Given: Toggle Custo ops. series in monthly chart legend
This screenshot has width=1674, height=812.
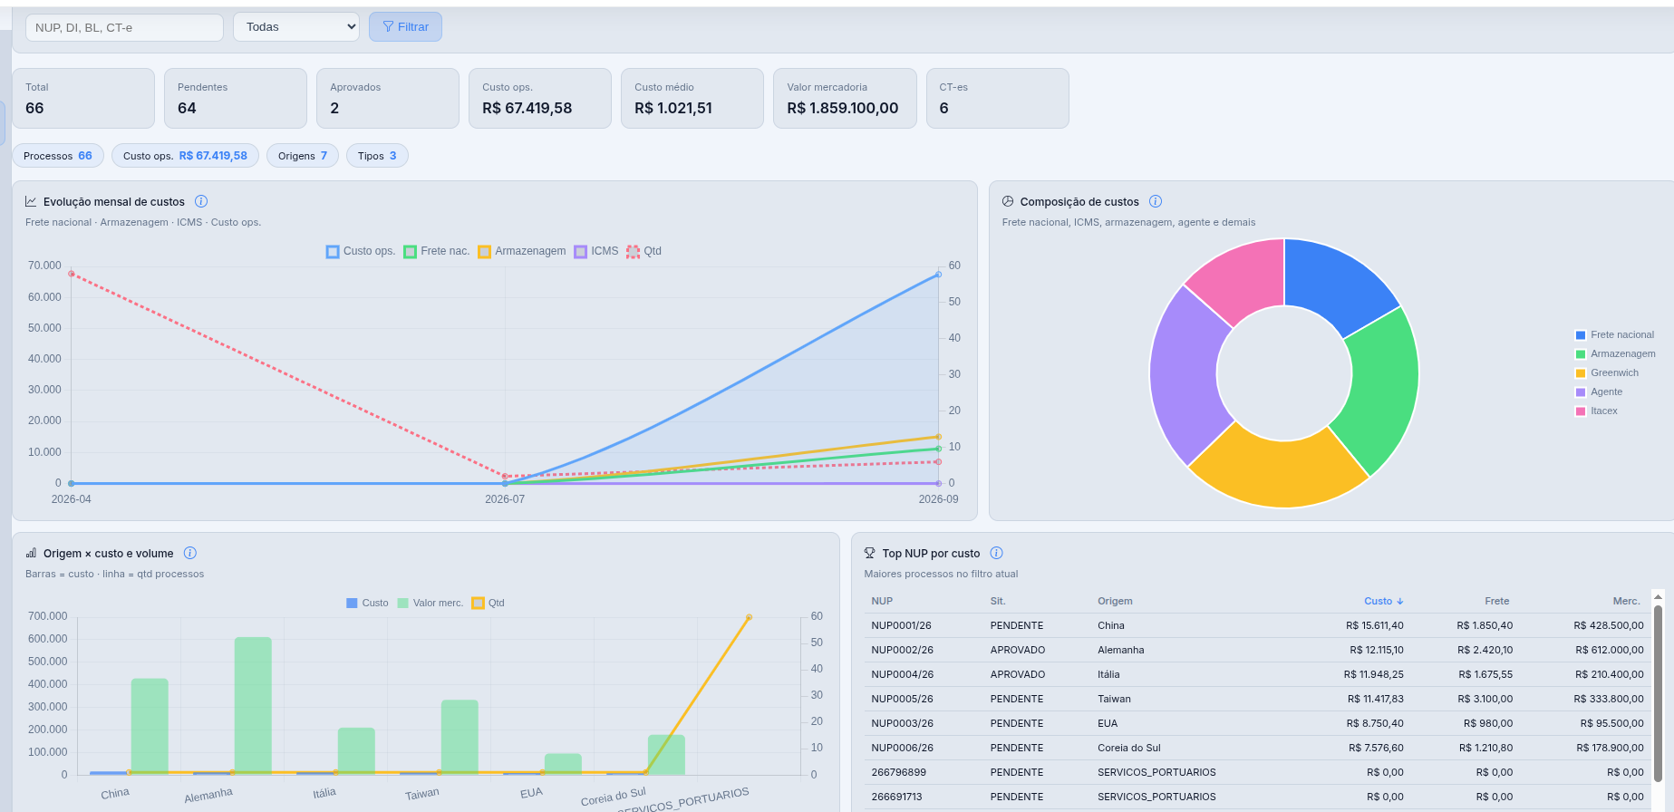Looking at the screenshot, I should pos(361,251).
